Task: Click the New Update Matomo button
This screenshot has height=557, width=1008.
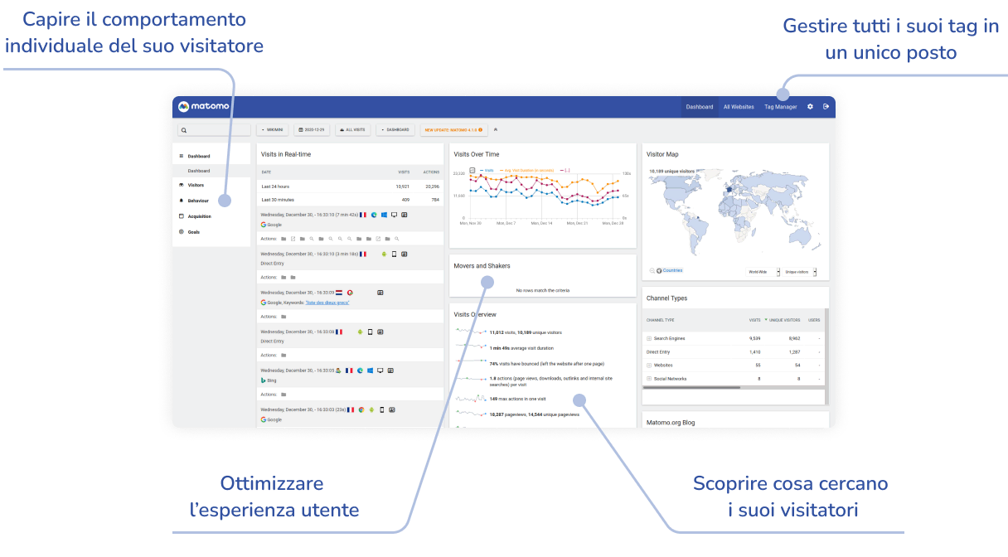Action: [453, 130]
